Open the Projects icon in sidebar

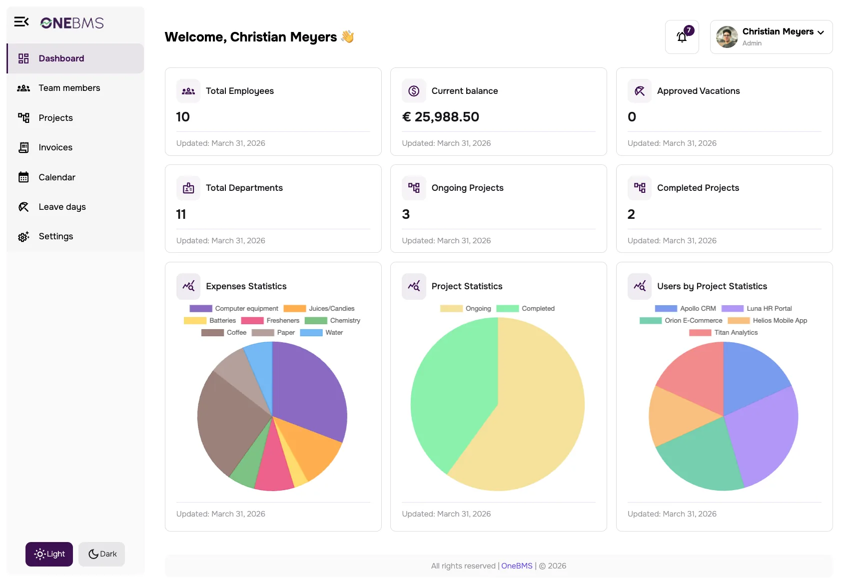click(23, 117)
